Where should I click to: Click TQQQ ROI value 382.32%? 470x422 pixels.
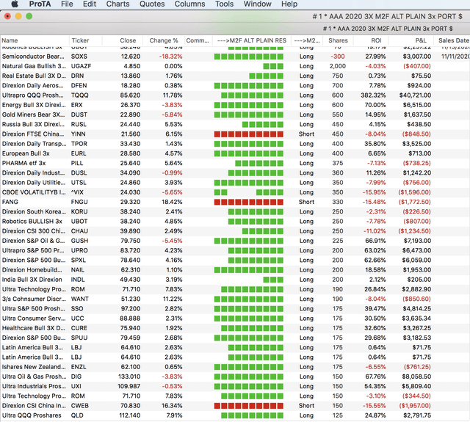(373, 95)
